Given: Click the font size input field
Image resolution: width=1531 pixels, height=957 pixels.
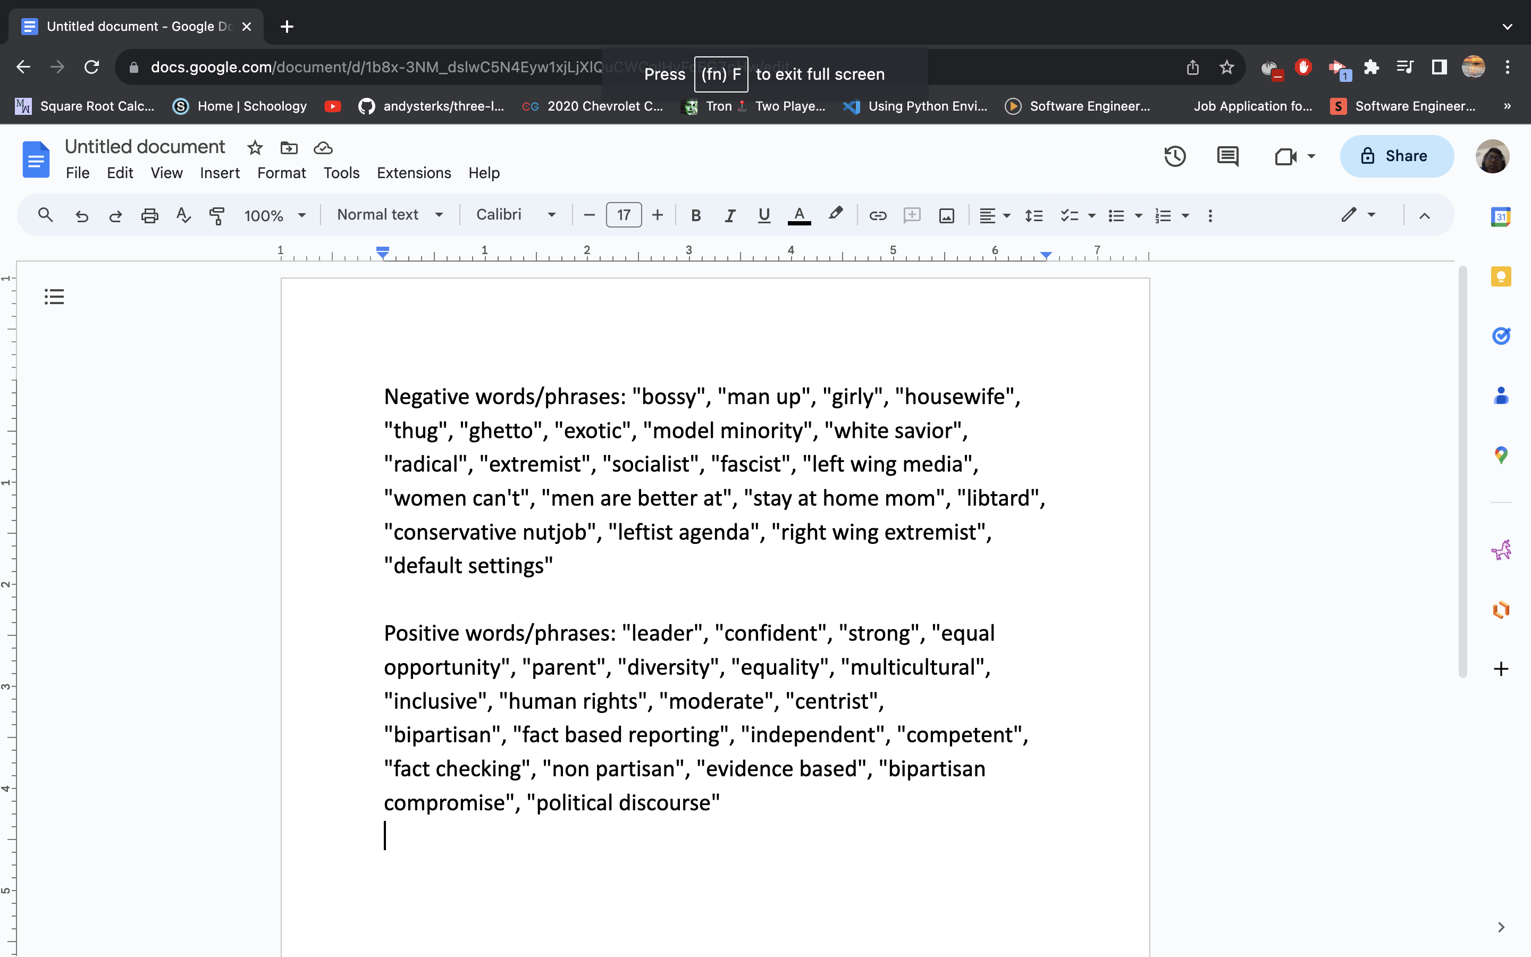Looking at the screenshot, I should (x=623, y=215).
